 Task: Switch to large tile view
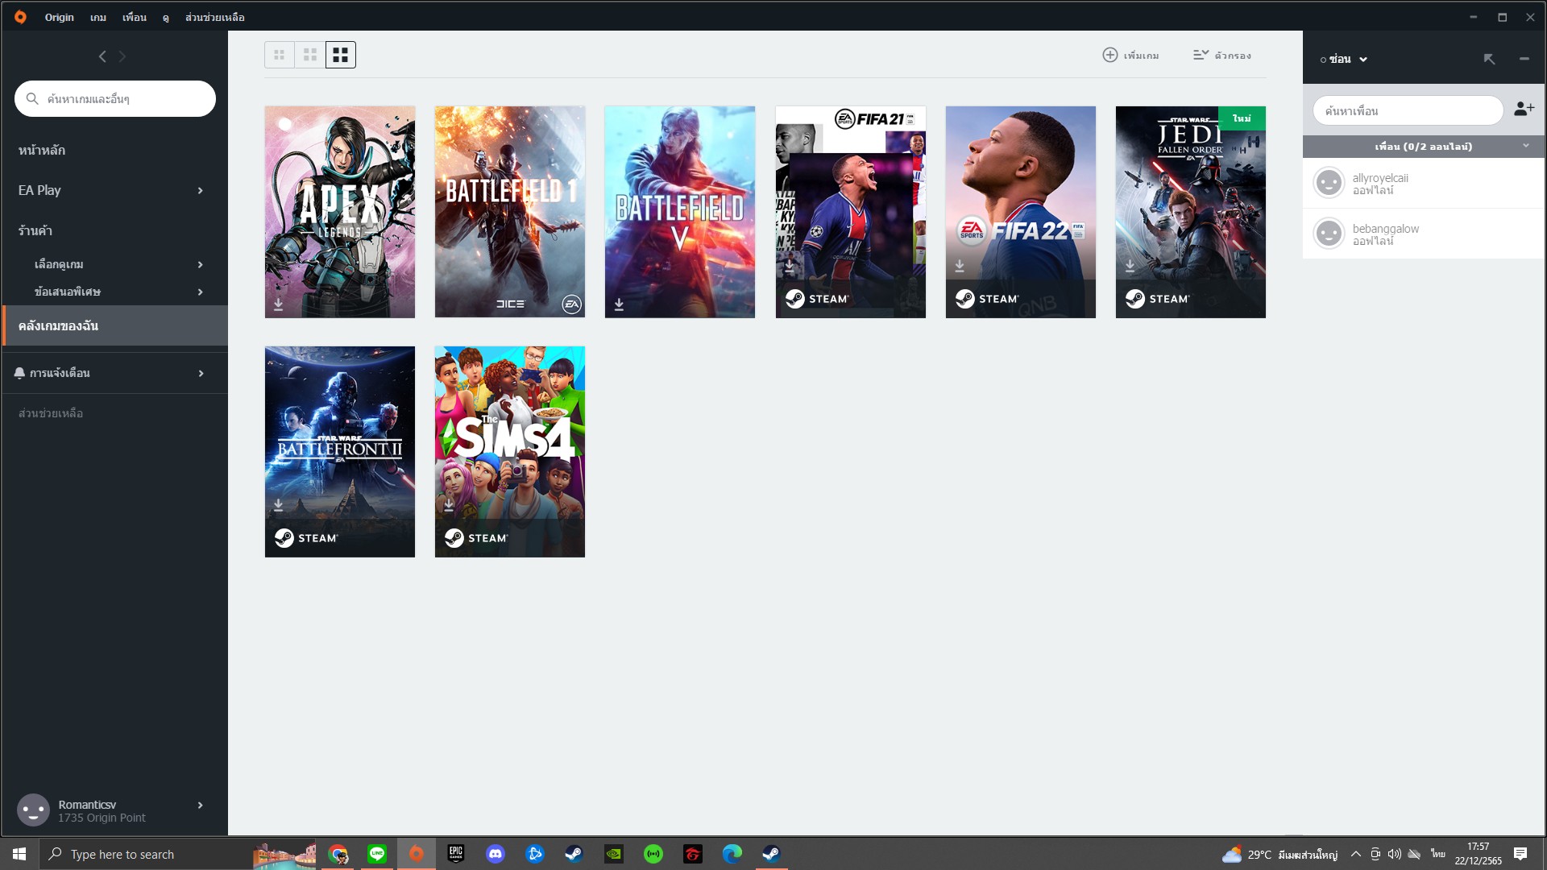[341, 55]
